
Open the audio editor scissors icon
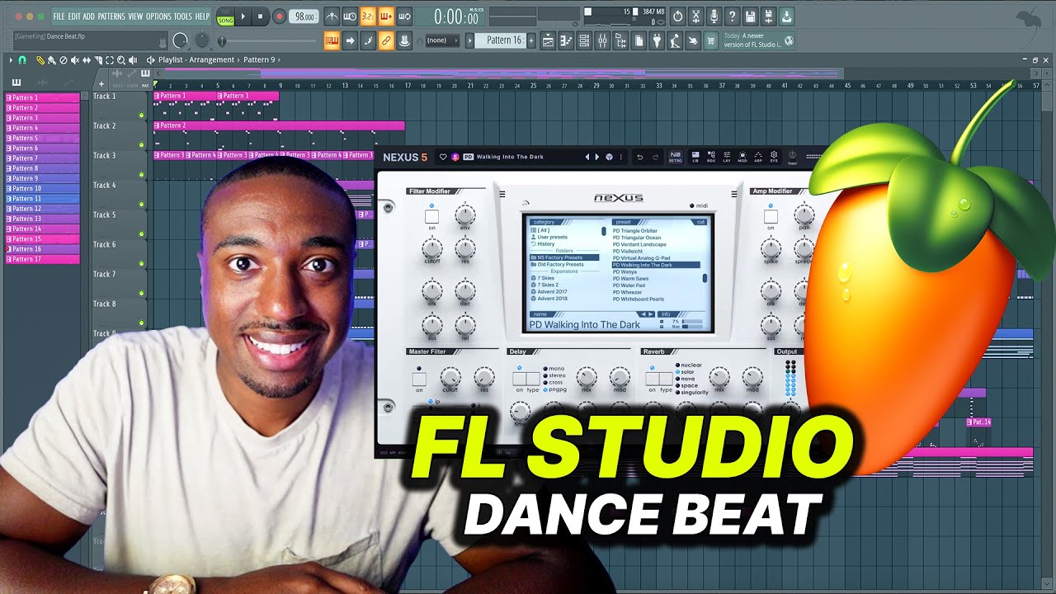(x=696, y=16)
